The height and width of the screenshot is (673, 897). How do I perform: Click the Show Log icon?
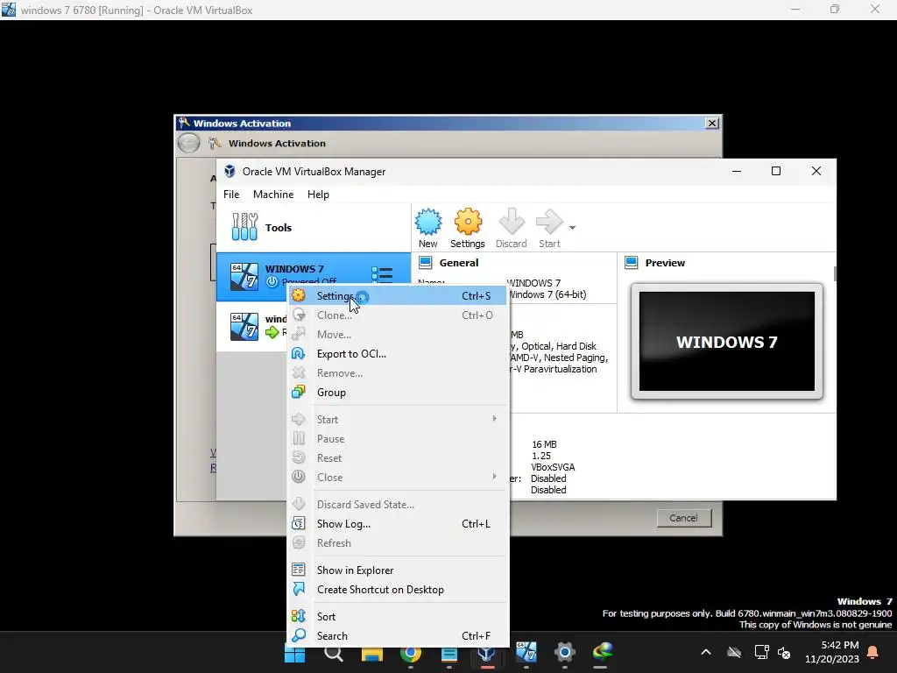[x=299, y=524]
